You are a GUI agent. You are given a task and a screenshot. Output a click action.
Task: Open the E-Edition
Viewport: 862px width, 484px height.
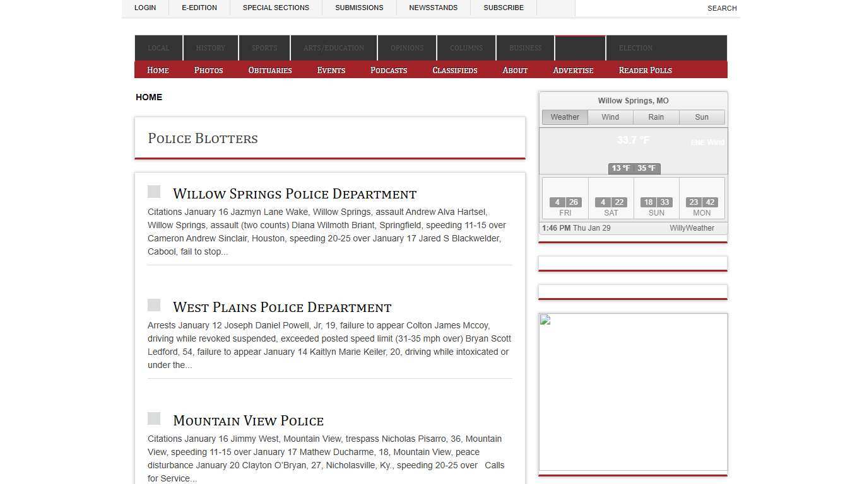pos(199,8)
